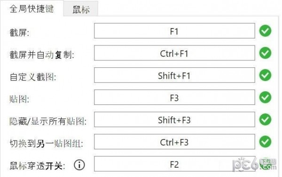This screenshot has height=177, width=282.
Task: Click the 隐藏/显示所有贴图 field Shift+F3
Action: [x=174, y=119]
